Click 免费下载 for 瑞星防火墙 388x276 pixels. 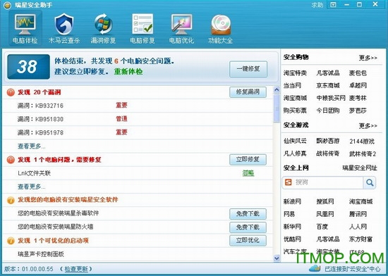tap(248, 227)
